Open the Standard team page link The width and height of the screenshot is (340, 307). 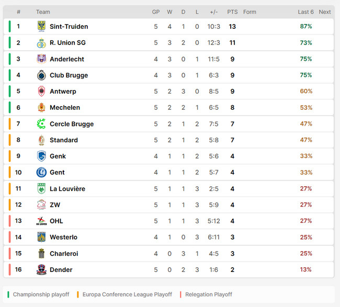(64, 140)
